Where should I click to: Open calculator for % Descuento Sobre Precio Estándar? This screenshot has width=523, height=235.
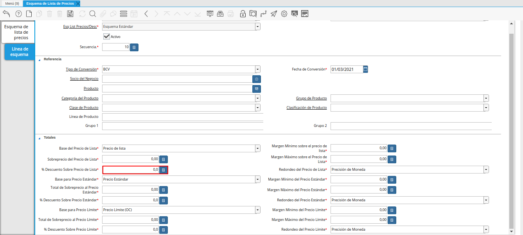pos(164,201)
